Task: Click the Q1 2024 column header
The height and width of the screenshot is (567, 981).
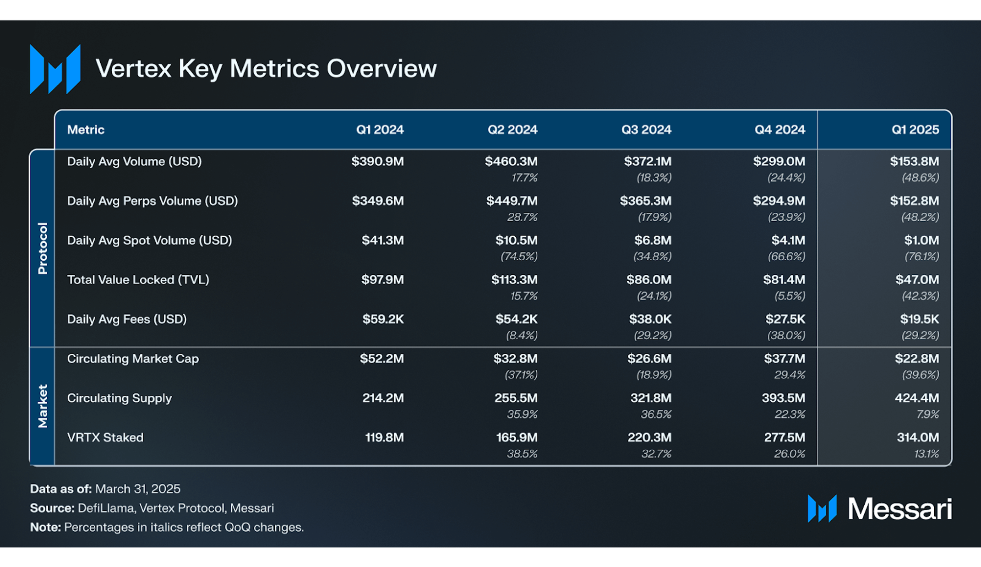Action: pos(380,130)
